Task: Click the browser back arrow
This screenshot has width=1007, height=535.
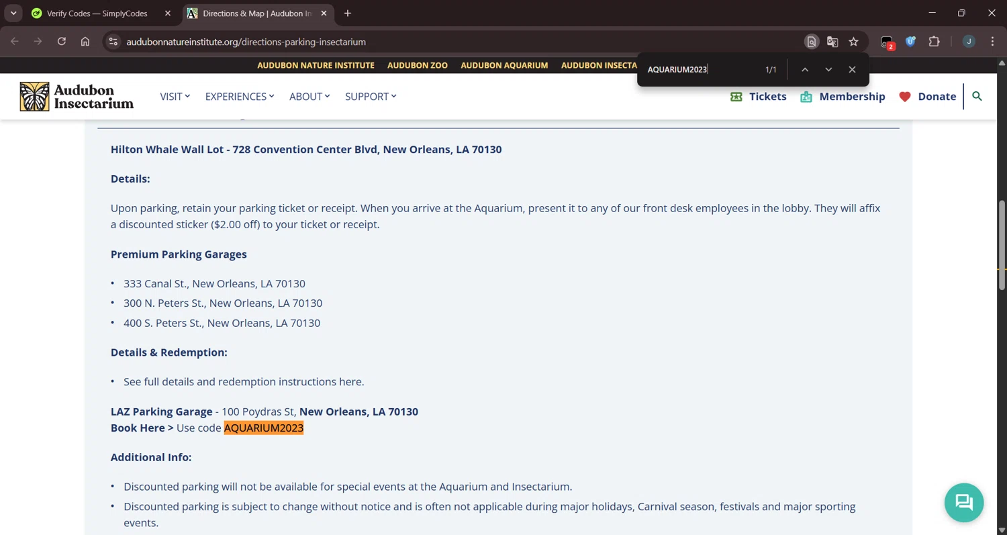Action: coord(15,42)
